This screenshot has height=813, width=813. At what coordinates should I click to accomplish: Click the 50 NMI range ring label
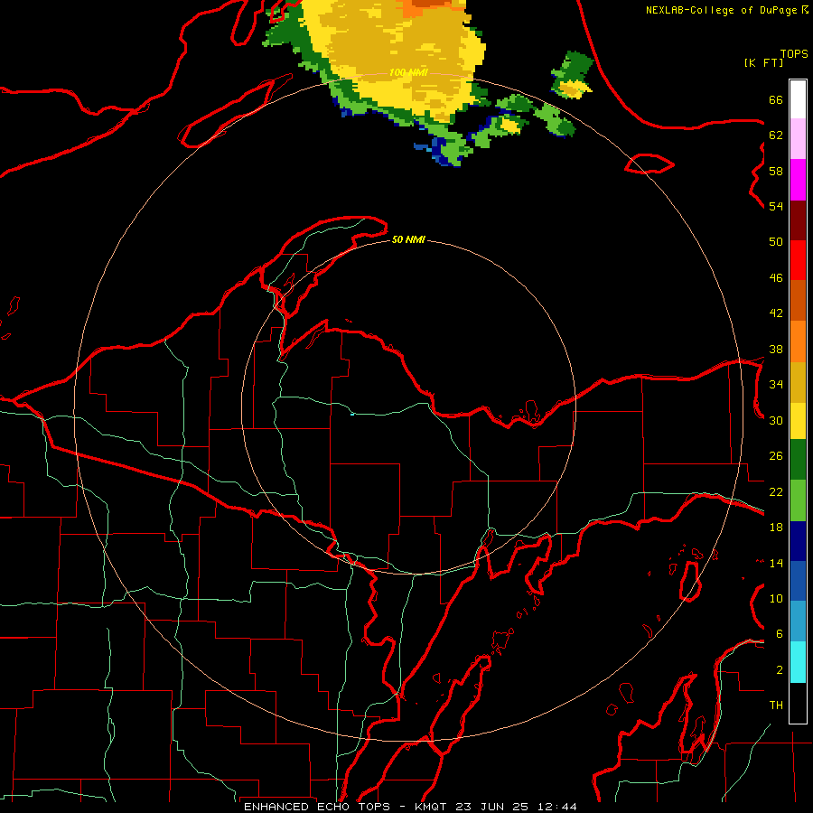pos(408,239)
